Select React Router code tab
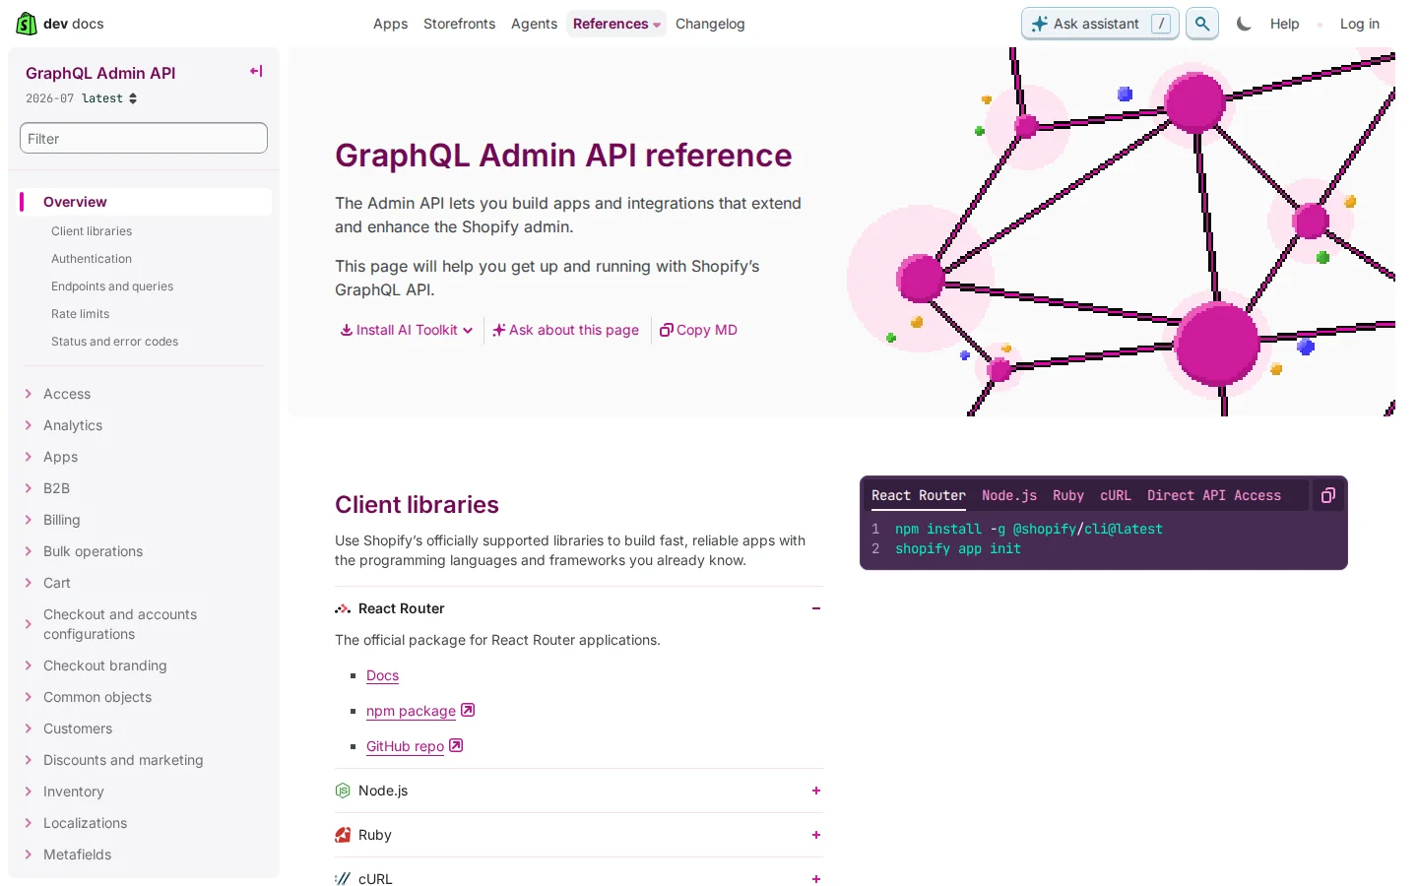This screenshot has width=1418, height=886. (919, 495)
